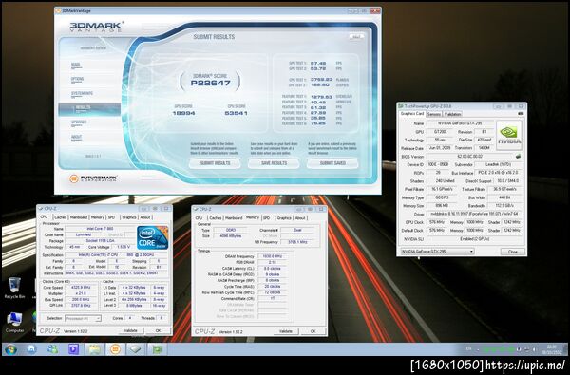
Task: Click the Intel Core i7 logo in CPU-Z
Action: pos(153,237)
